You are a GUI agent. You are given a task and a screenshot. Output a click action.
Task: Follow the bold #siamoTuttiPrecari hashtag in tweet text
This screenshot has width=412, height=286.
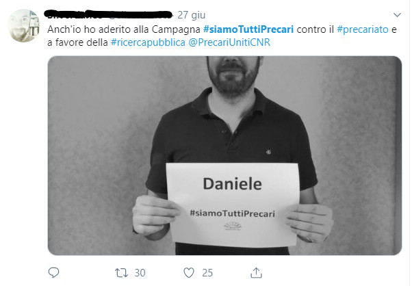[248, 29]
